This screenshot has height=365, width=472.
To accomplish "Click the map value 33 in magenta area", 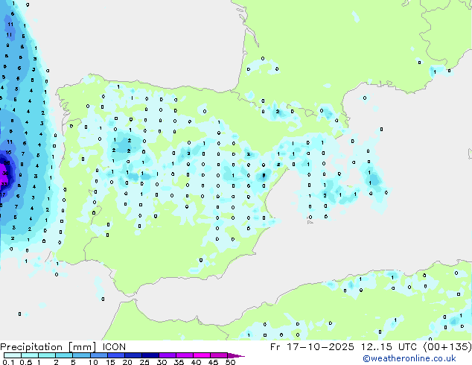I will (x=4, y=184).
